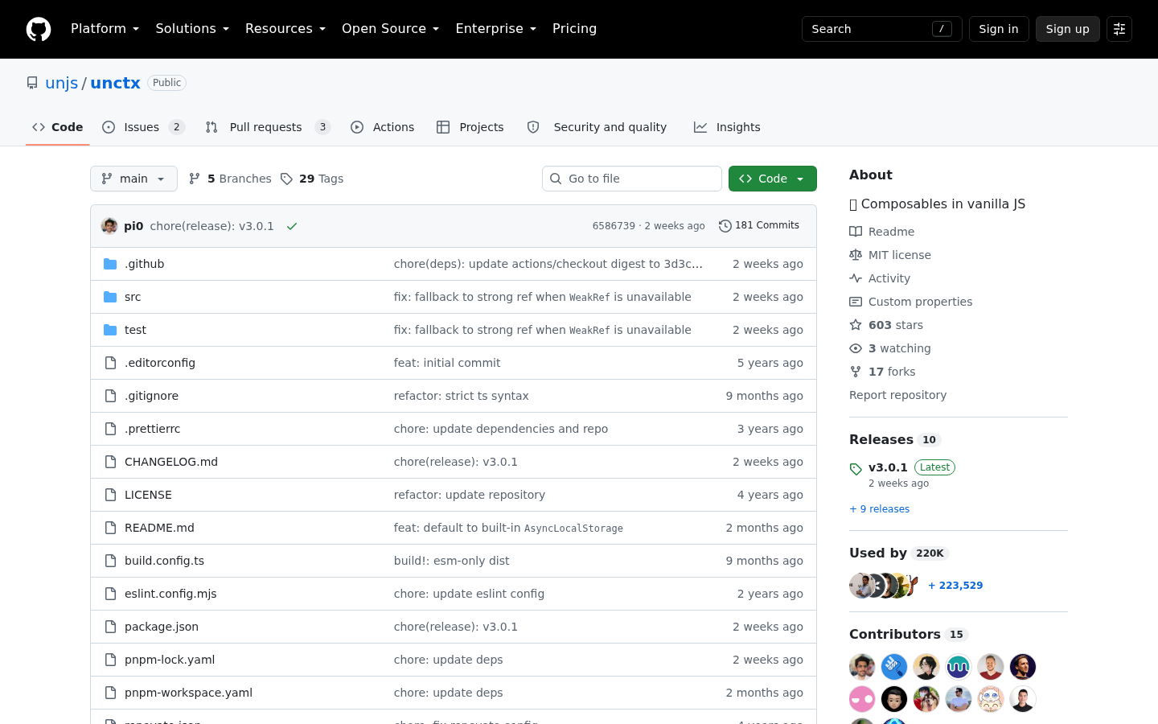Click the file icon beside package.json
Screen dimensions: 1158x724
click(110, 627)
